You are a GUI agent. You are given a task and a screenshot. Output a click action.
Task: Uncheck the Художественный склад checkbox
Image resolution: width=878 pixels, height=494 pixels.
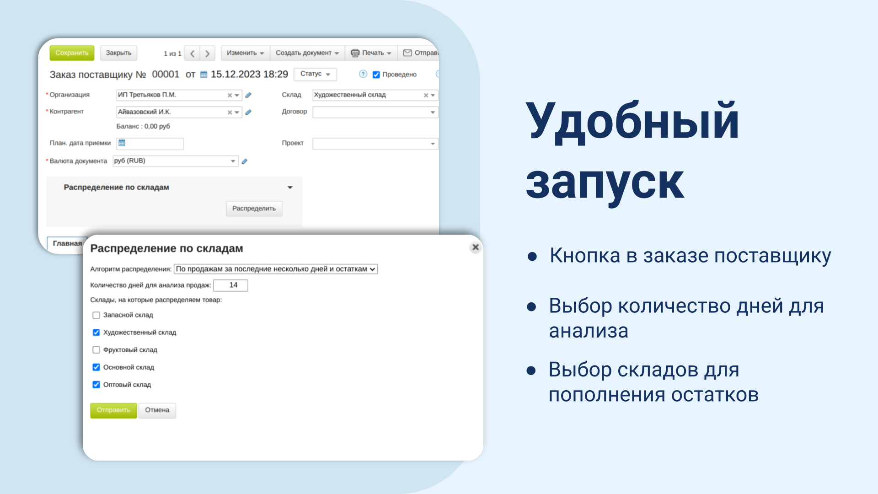[96, 333]
